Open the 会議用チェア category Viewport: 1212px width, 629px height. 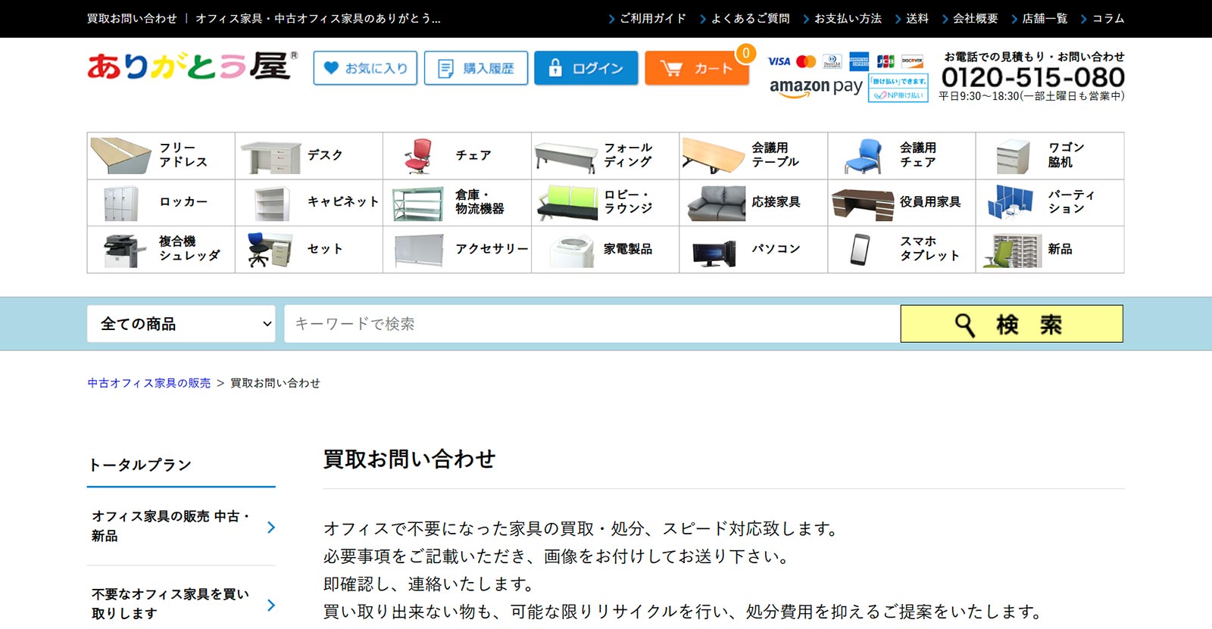[x=901, y=155]
